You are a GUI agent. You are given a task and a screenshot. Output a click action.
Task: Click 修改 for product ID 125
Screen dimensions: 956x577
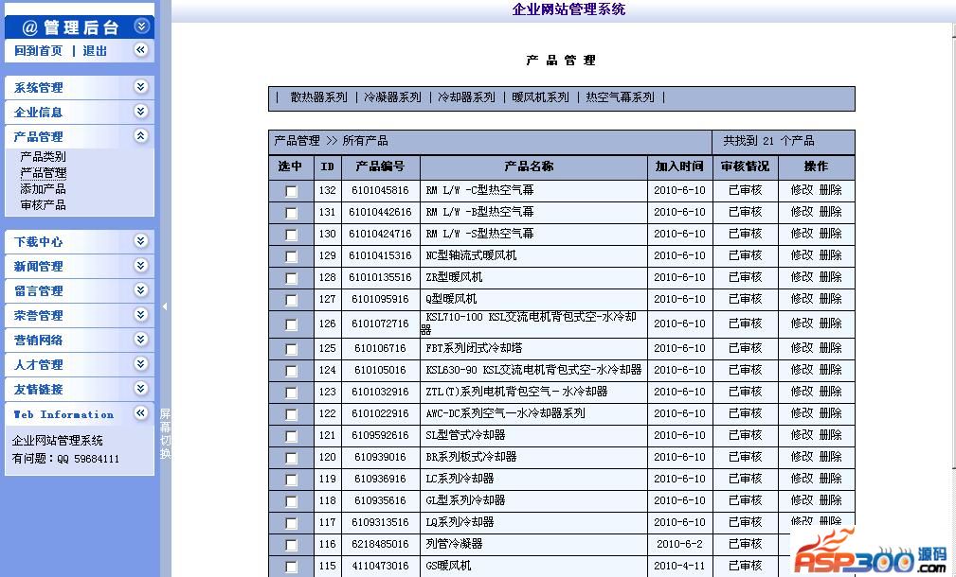(802, 348)
